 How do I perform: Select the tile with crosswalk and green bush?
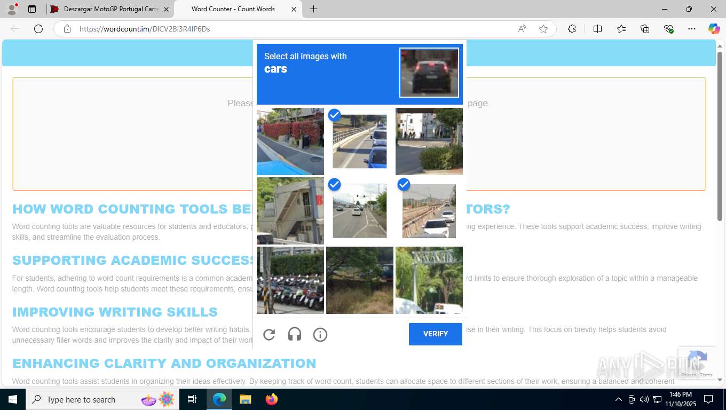[429, 141]
